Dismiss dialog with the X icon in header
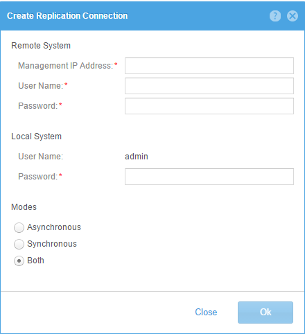305x334 pixels. (x=293, y=16)
